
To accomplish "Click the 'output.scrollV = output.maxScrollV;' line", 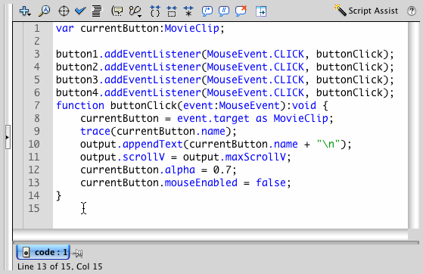I will (x=185, y=157).
